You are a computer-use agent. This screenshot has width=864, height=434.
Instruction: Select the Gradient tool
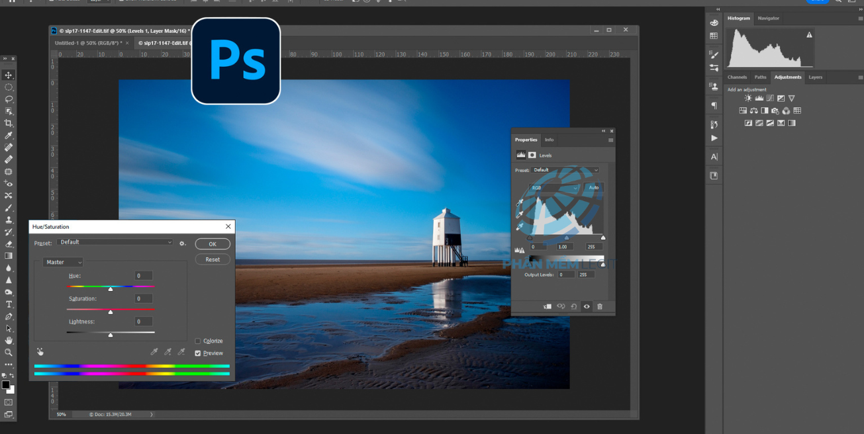tap(9, 255)
